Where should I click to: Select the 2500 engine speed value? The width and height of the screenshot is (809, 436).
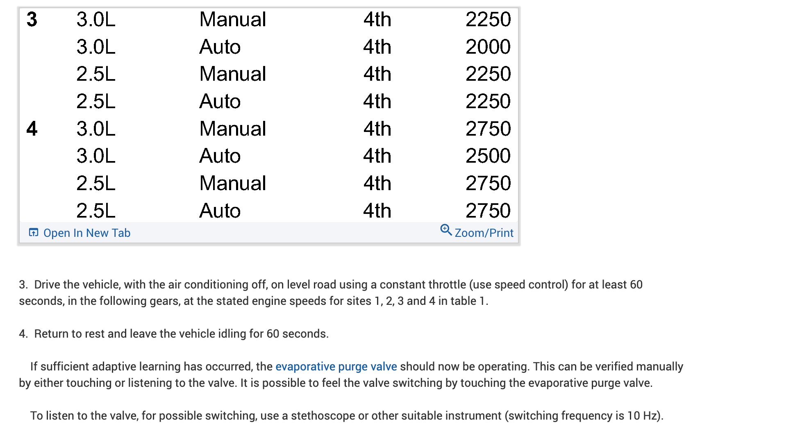point(488,156)
